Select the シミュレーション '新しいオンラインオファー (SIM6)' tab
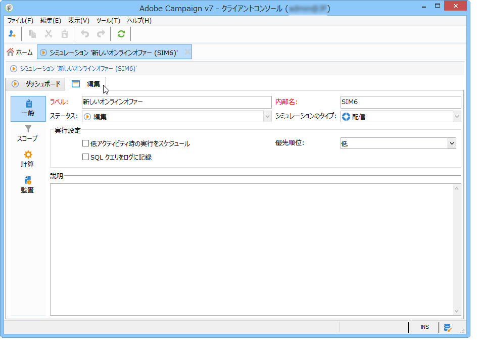480x350 pixels. coord(114,53)
